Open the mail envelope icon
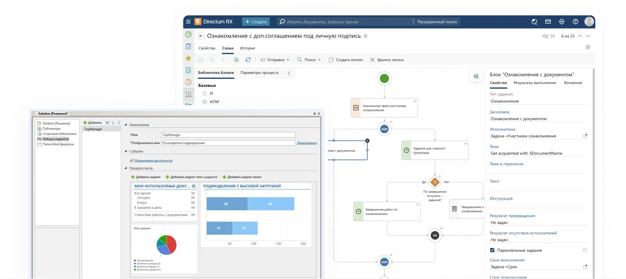626x279 pixels. click(x=548, y=22)
